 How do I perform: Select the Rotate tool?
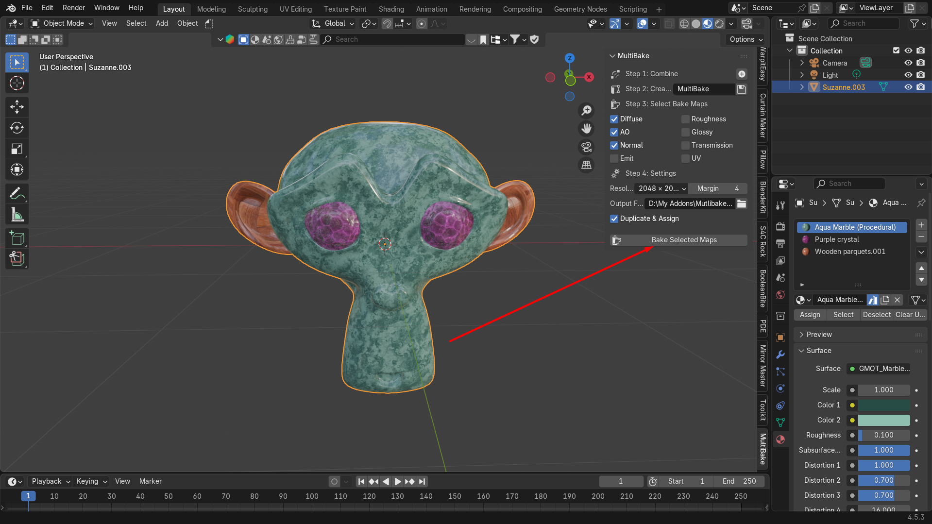click(17, 128)
